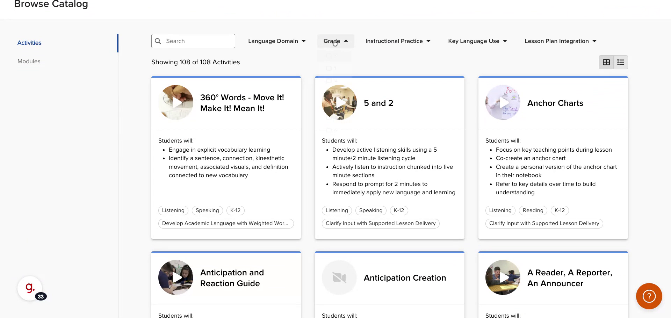Screen dimensions: 671x318
Task: Expand the Language Domain filter
Action: coord(277,41)
